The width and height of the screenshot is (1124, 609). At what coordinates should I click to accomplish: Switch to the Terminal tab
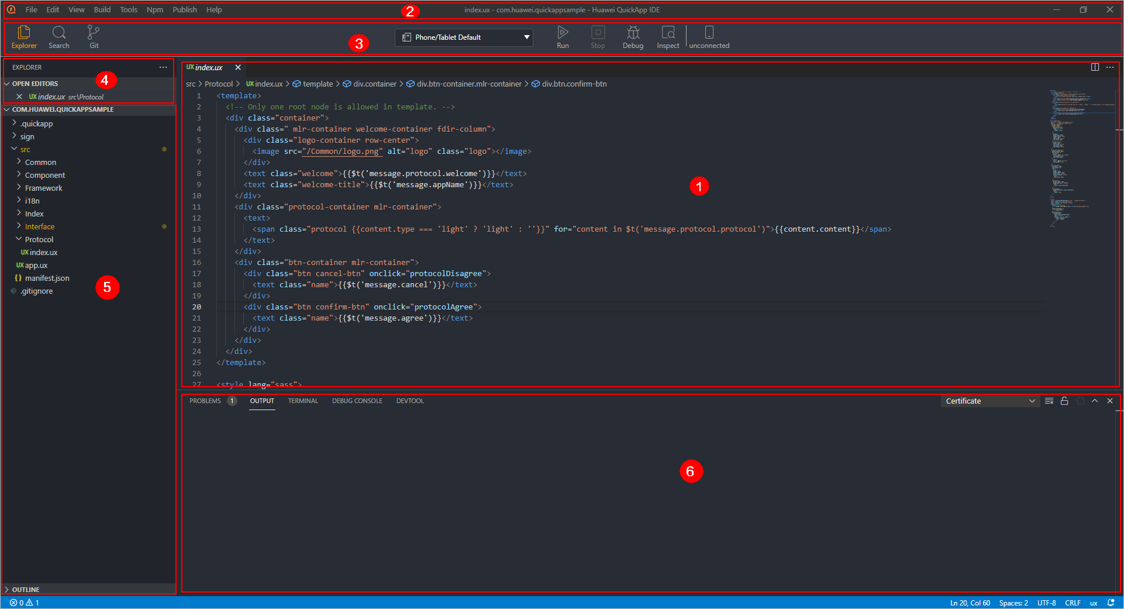(303, 401)
